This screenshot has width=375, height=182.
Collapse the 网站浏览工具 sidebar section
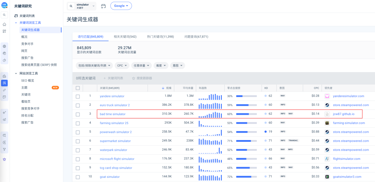[x=16, y=73]
